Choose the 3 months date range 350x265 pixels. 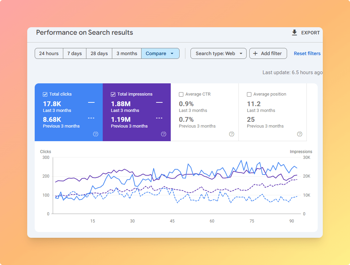pyautogui.click(x=127, y=53)
